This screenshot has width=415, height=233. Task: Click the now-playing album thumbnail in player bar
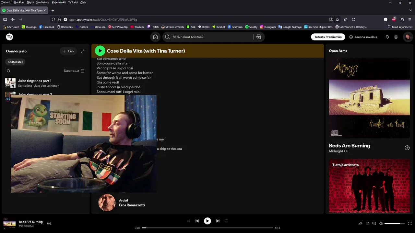coord(9,223)
